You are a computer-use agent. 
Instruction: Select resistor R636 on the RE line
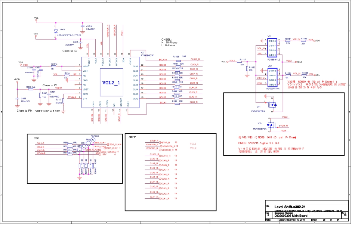[x=67, y=75]
